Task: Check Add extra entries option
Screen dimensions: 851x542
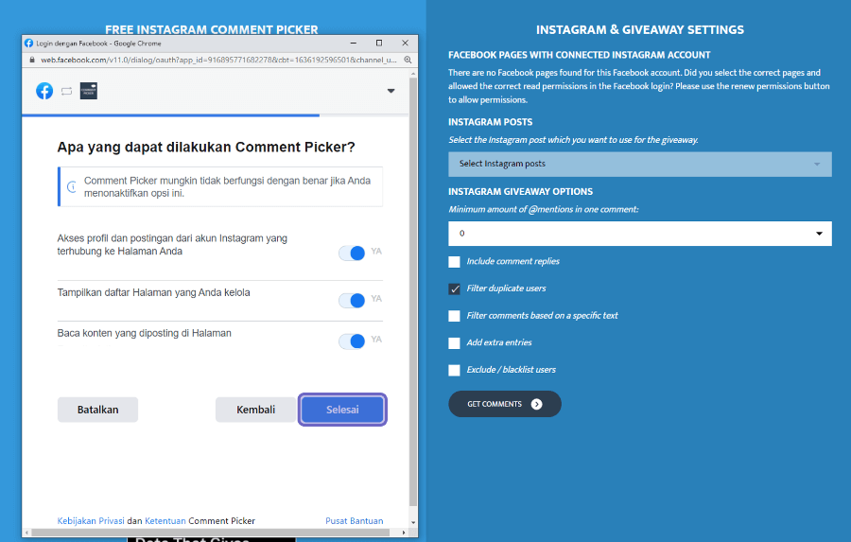Action: (x=454, y=343)
